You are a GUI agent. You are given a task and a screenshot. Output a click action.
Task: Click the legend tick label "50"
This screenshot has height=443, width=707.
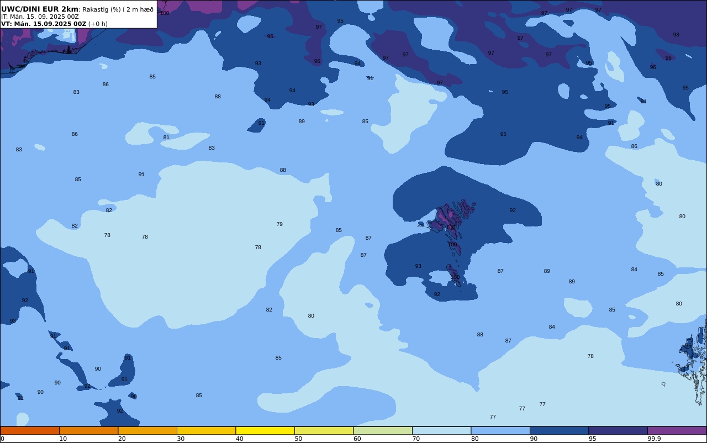click(298, 439)
